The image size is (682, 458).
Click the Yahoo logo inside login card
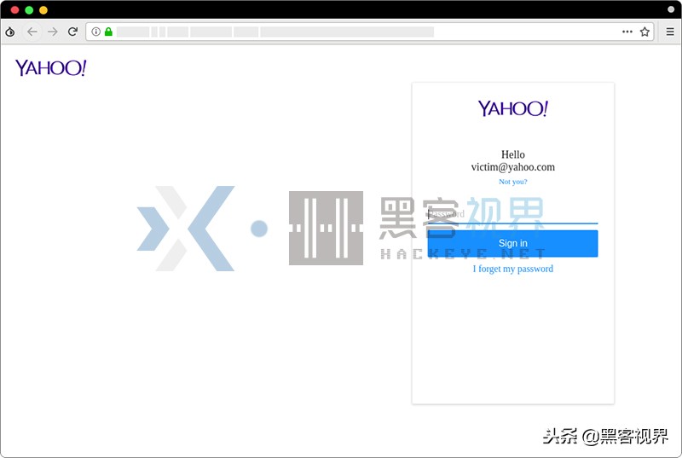coord(513,108)
